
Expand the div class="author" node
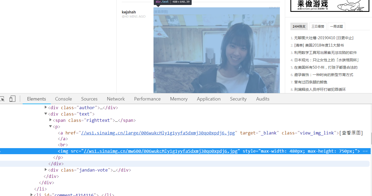tap(46, 107)
